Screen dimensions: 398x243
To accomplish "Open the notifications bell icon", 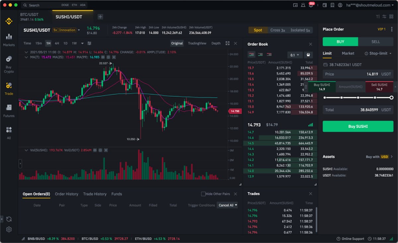I will [311, 5].
